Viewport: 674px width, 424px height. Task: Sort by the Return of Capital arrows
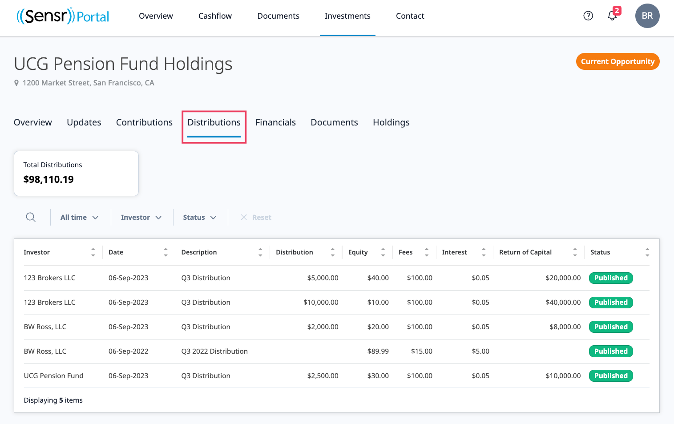(x=575, y=252)
